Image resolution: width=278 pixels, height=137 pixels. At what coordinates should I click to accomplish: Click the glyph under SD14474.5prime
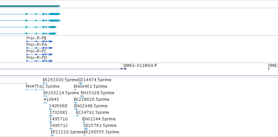tap(80, 83)
